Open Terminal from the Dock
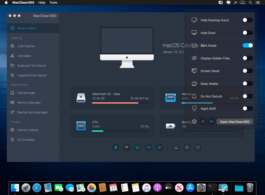Viewport: 265px width, 195px height. tap(212, 188)
